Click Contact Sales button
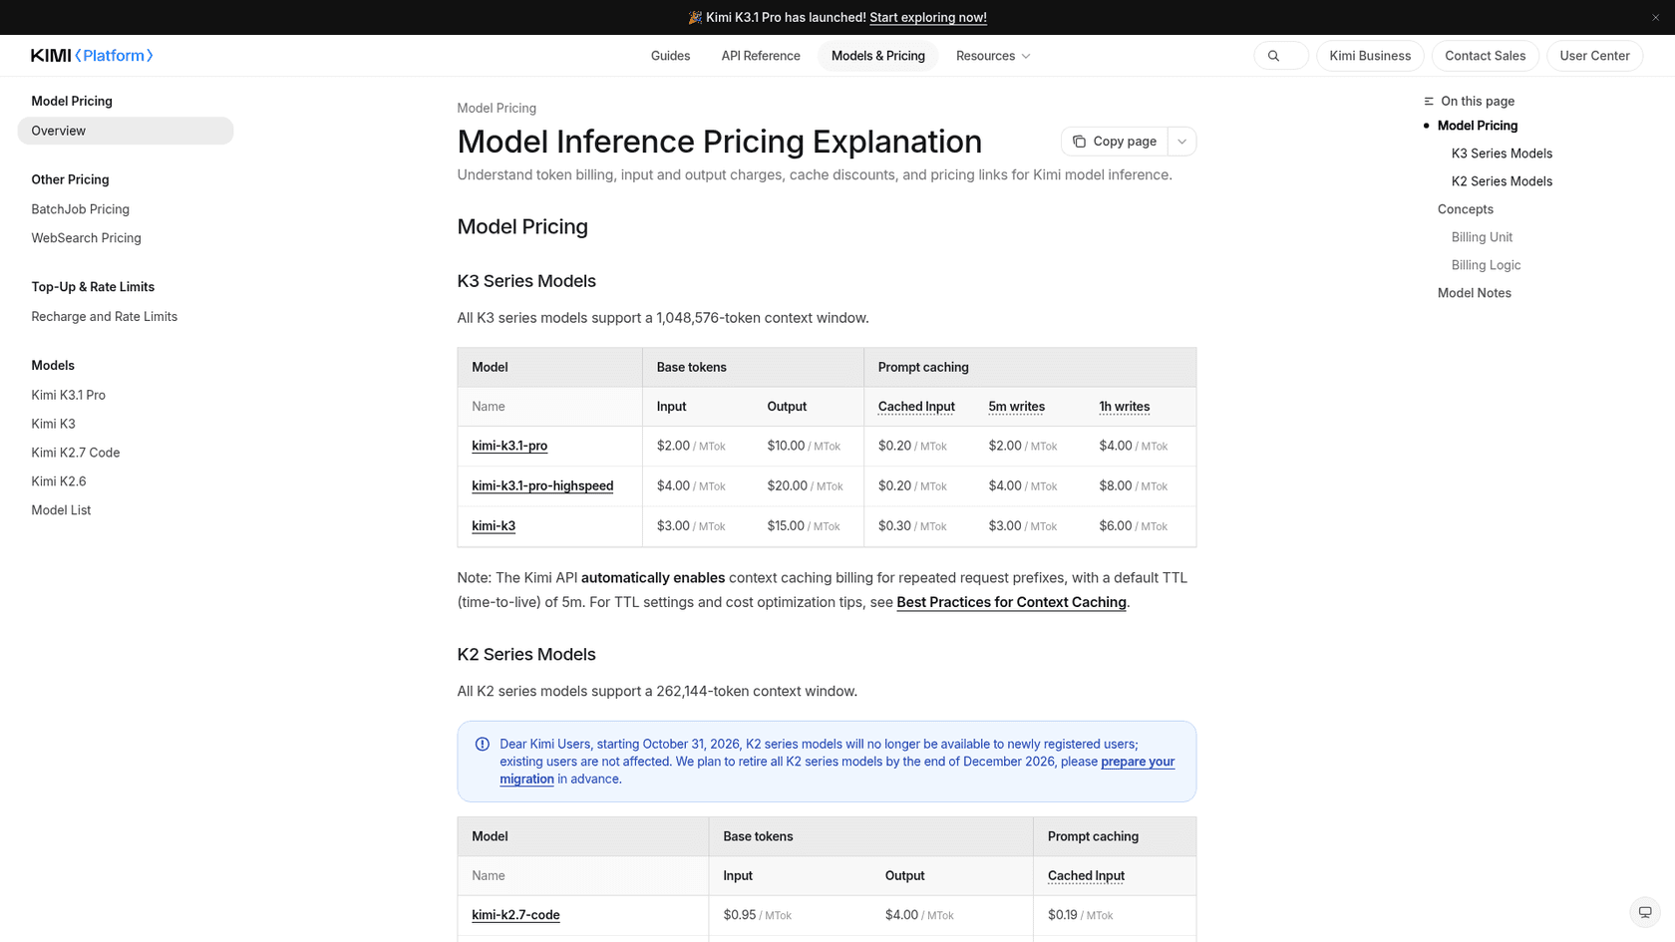 pos(1485,56)
